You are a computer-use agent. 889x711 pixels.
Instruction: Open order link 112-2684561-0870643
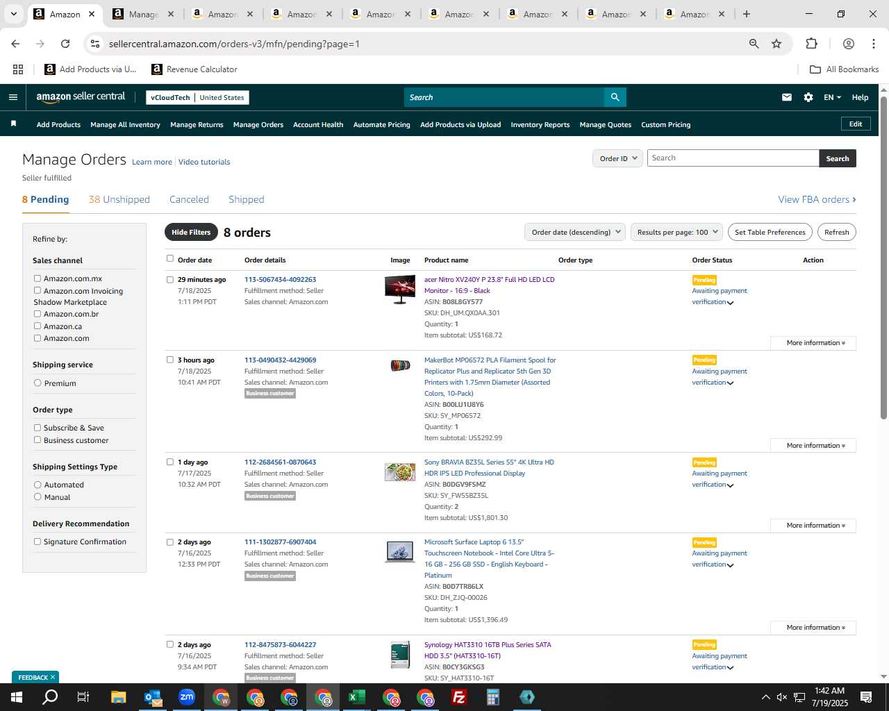[280, 462]
